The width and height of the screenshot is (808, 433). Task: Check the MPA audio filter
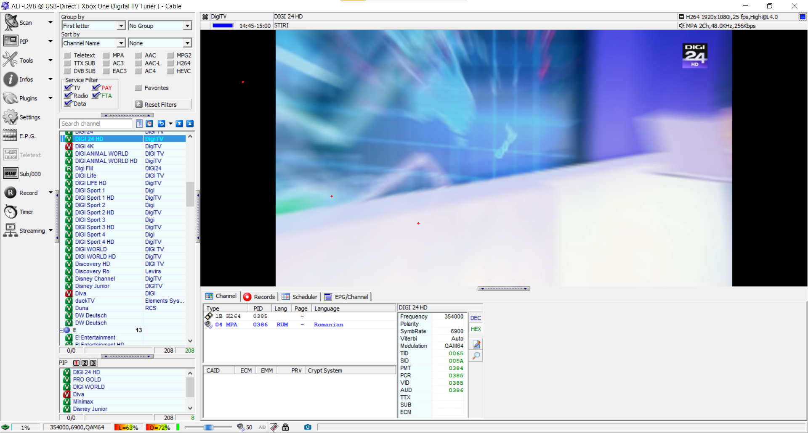106,55
